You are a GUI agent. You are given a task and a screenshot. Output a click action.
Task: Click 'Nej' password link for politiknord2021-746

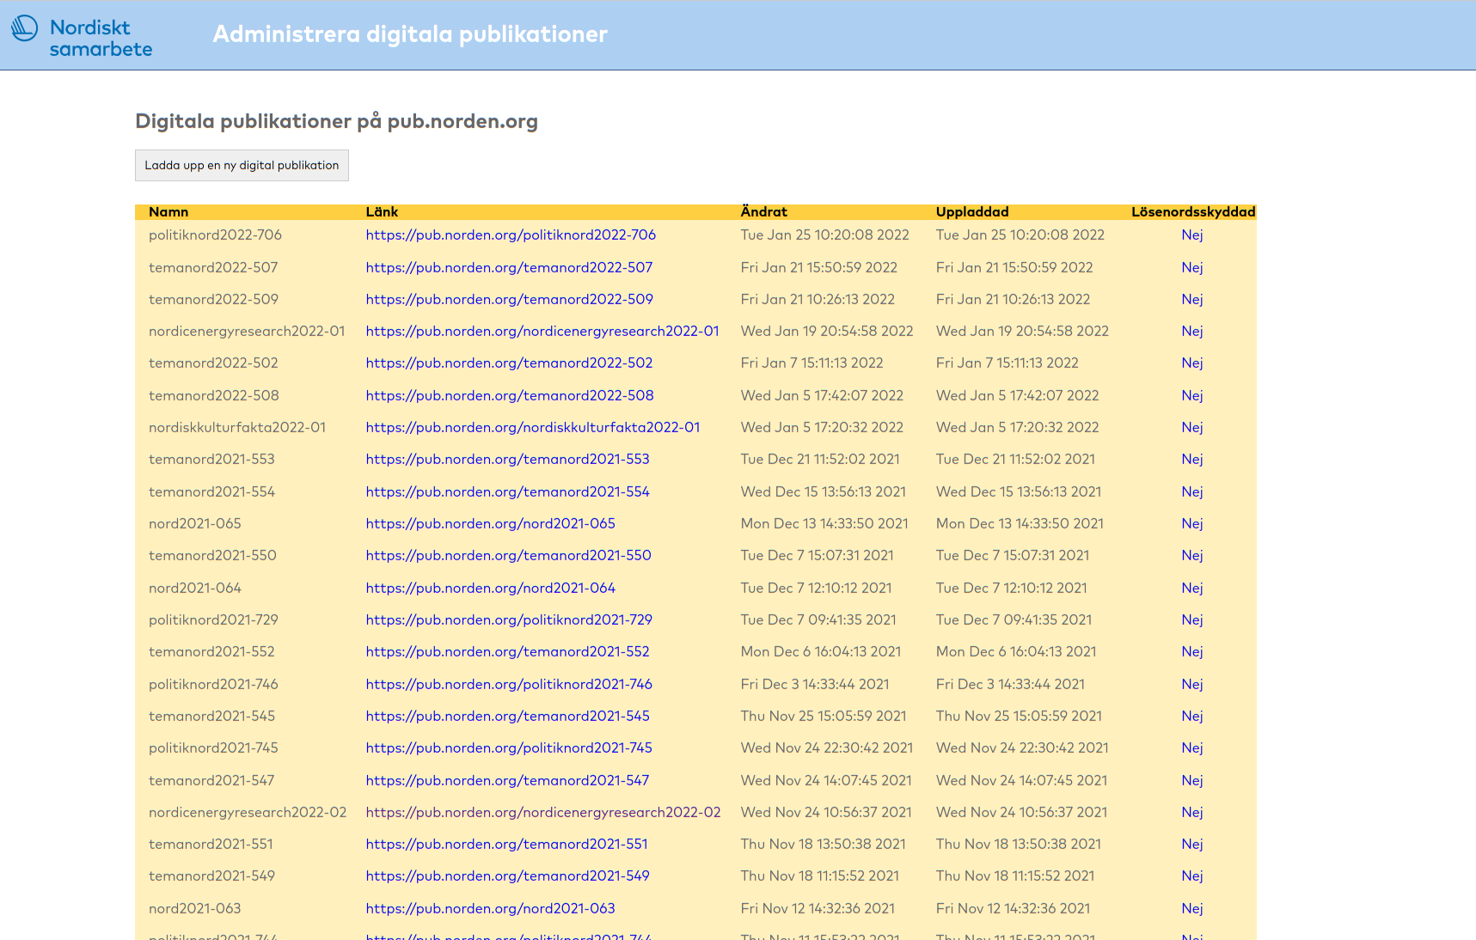coord(1192,684)
